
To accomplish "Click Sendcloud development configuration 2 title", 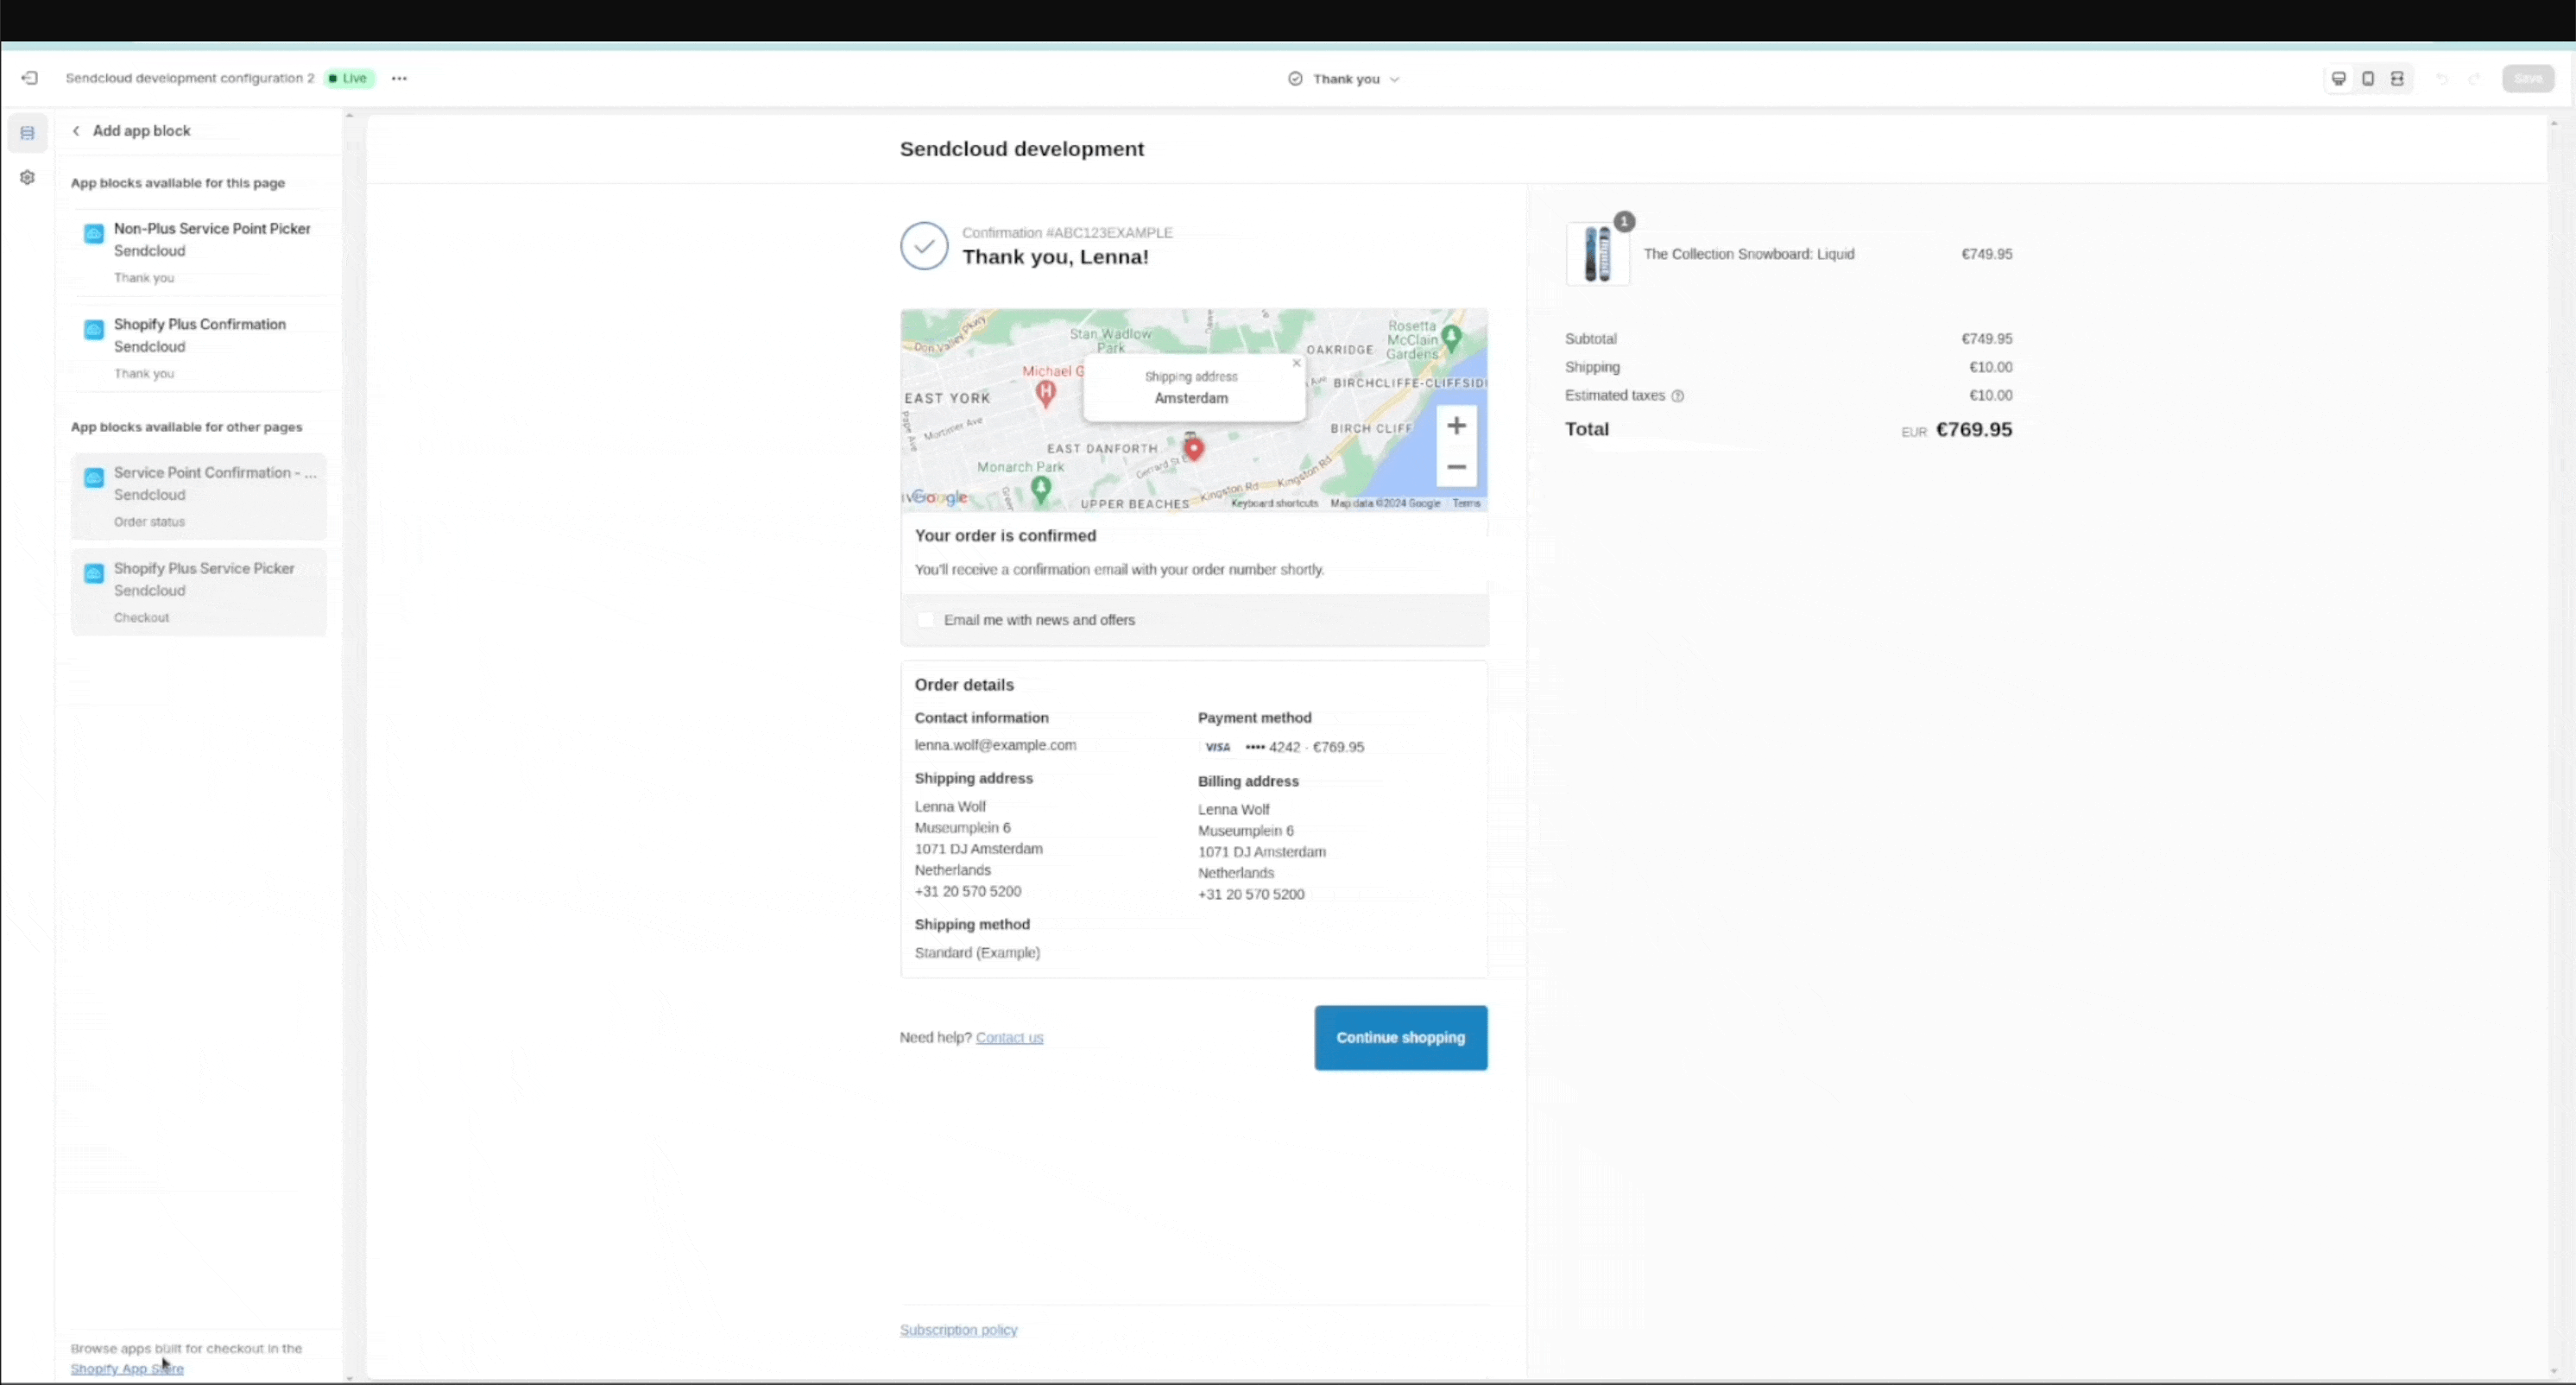I will pyautogui.click(x=190, y=78).
